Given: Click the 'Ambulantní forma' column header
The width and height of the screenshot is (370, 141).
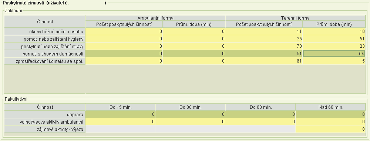Looking at the screenshot, I should click(x=155, y=18).
